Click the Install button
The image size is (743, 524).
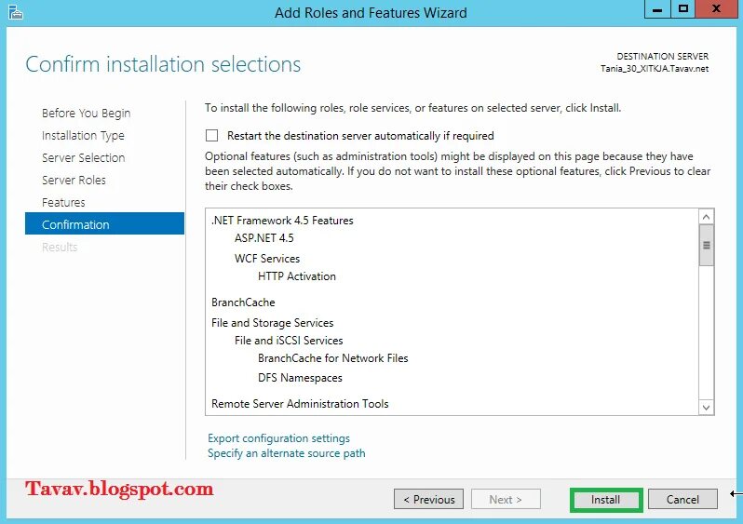[x=606, y=500]
